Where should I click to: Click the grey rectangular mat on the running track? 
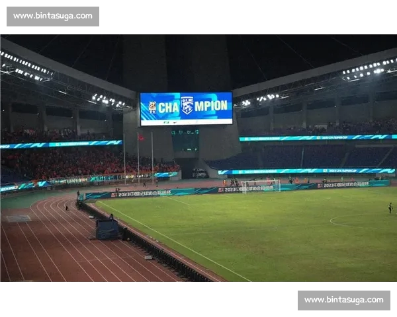19,219
